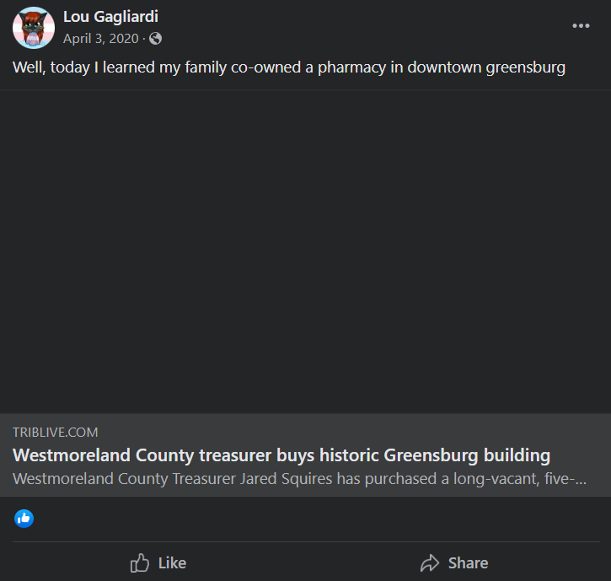
Task: Open the Westmoreland County treasurer article headline
Action: click(281, 455)
